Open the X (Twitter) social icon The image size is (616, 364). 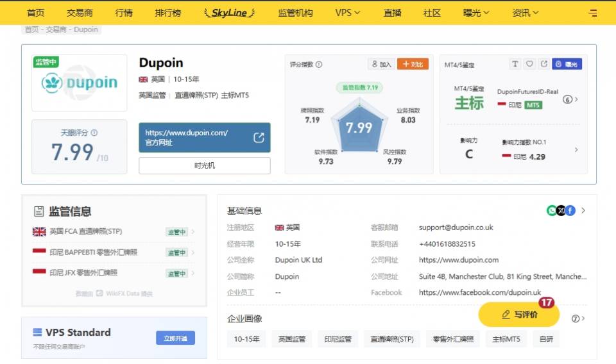(x=561, y=211)
